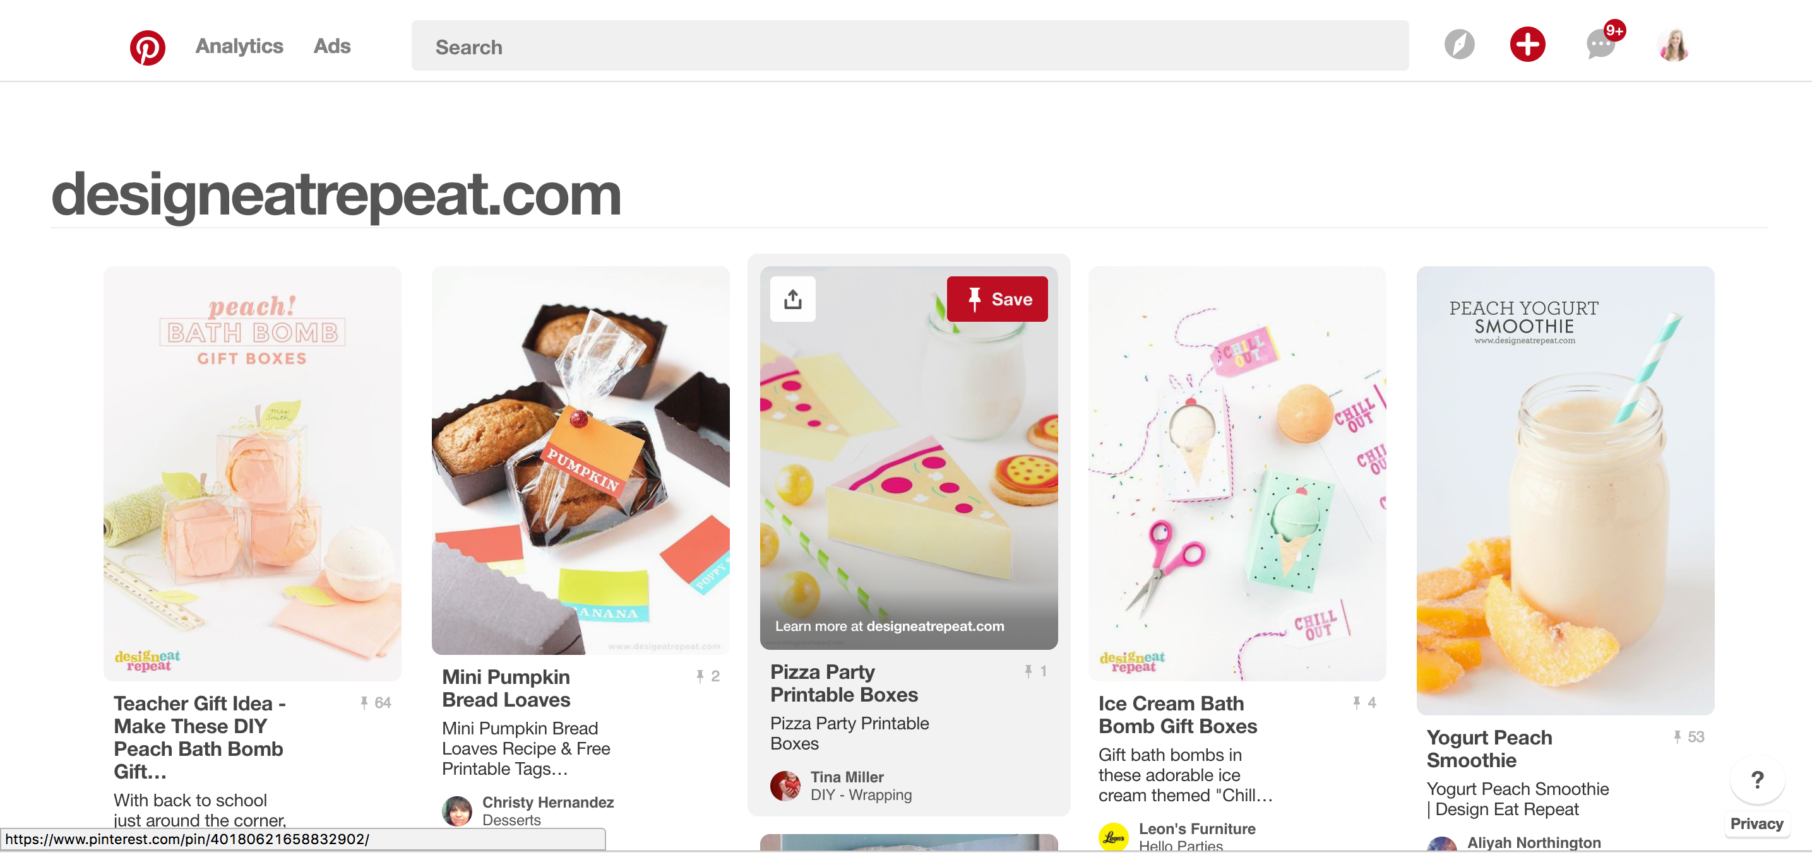Image resolution: width=1812 pixels, height=853 pixels.
Task: Open the explore compass icon
Action: 1459,45
